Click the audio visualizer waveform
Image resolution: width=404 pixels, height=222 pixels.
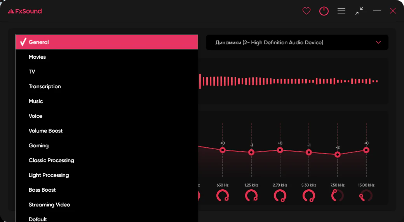pos(288,81)
